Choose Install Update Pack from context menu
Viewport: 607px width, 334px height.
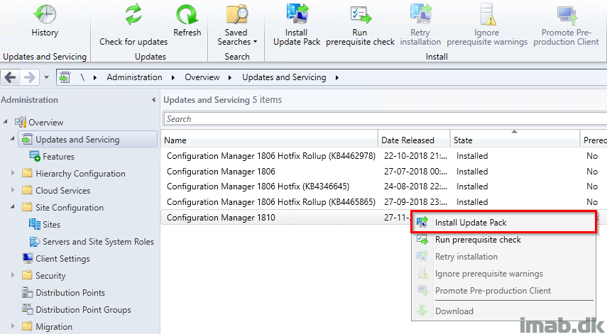pos(503,222)
